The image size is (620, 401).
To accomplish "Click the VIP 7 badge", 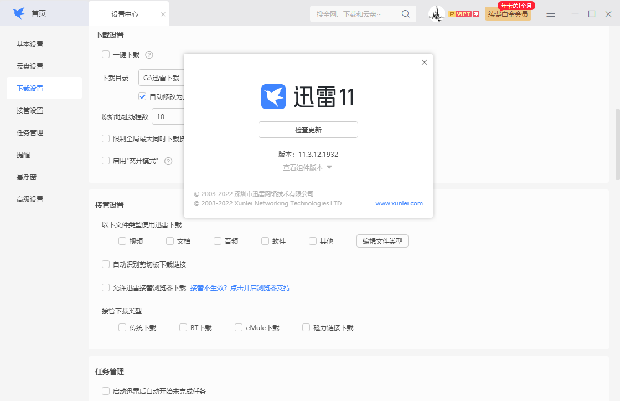I will [x=464, y=13].
